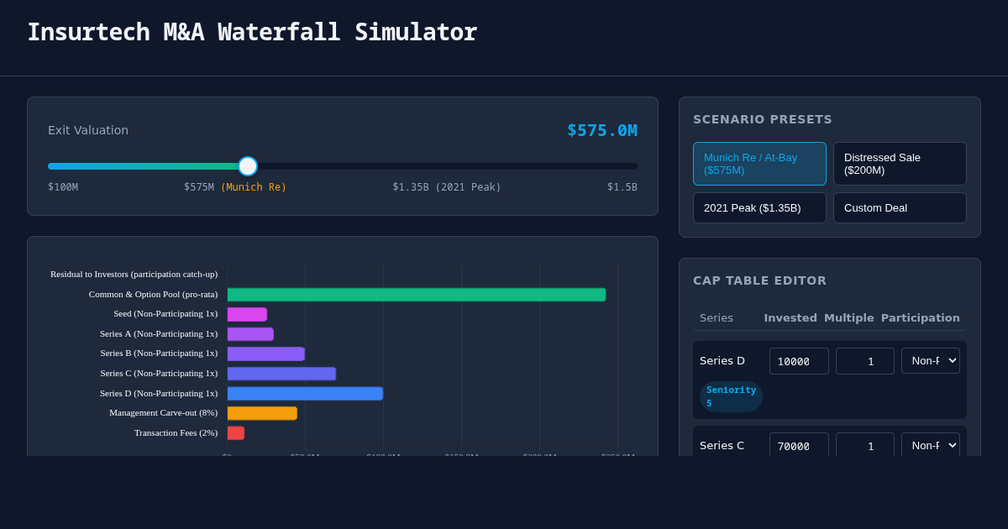Screen dimensions: 1008x529
Task: Edit the Series D multiple field
Action: pyautogui.click(x=865, y=361)
